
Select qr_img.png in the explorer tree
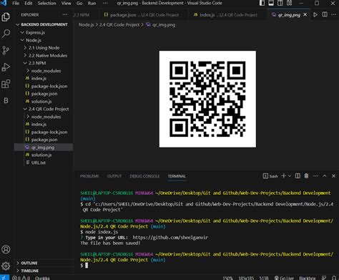pyautogui.click(x=44, y=147)
